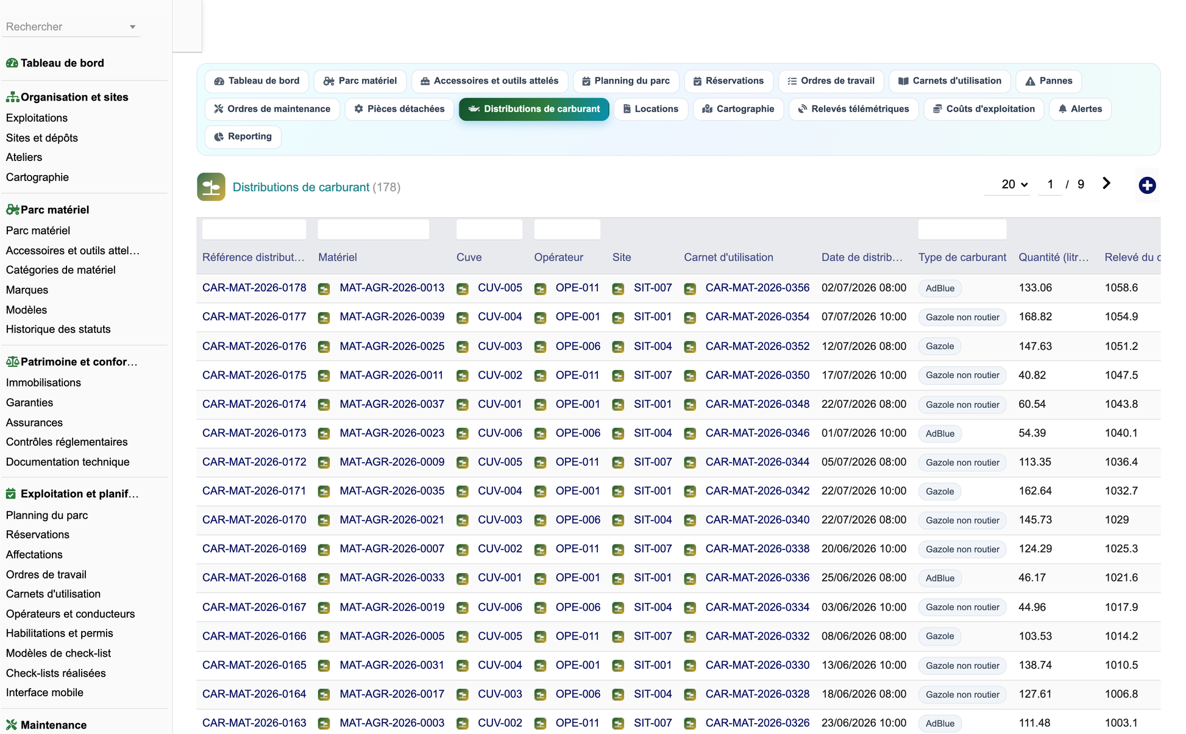Click tank icon beside CUV-004 in row 0177

[x=463, y=318]
